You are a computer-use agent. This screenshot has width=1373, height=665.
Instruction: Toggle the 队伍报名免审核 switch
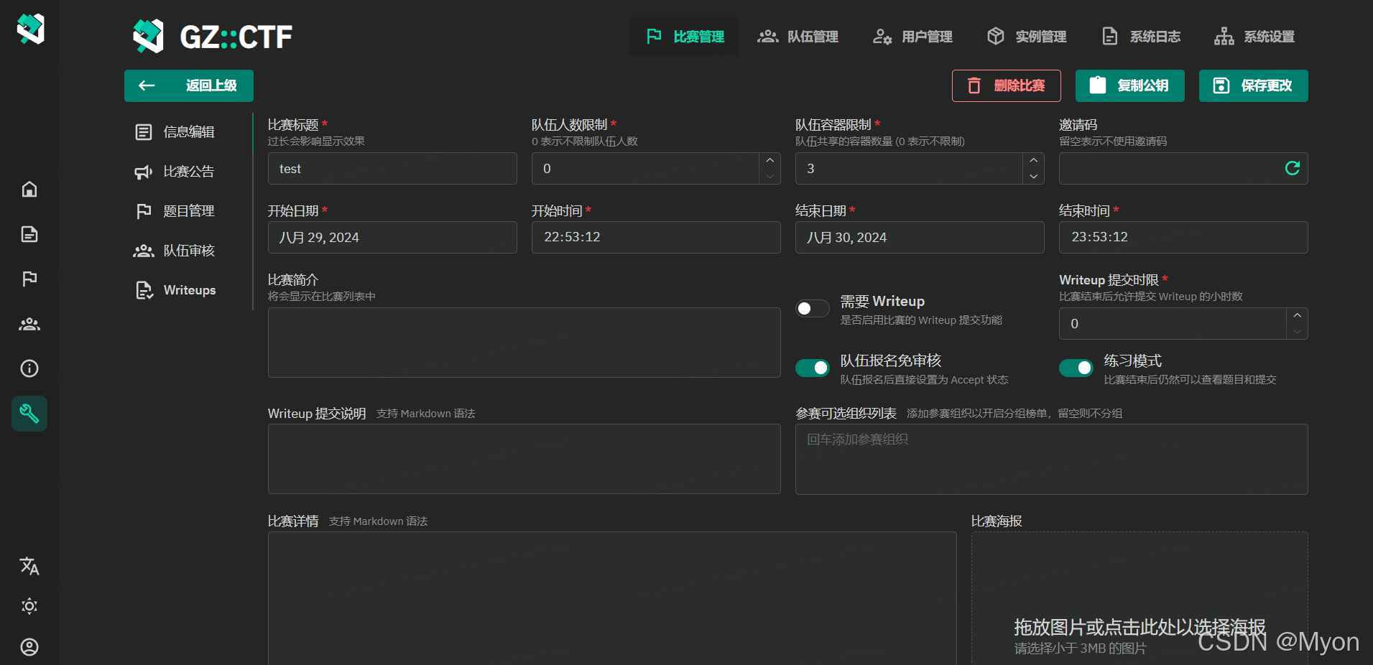(812, 368)
